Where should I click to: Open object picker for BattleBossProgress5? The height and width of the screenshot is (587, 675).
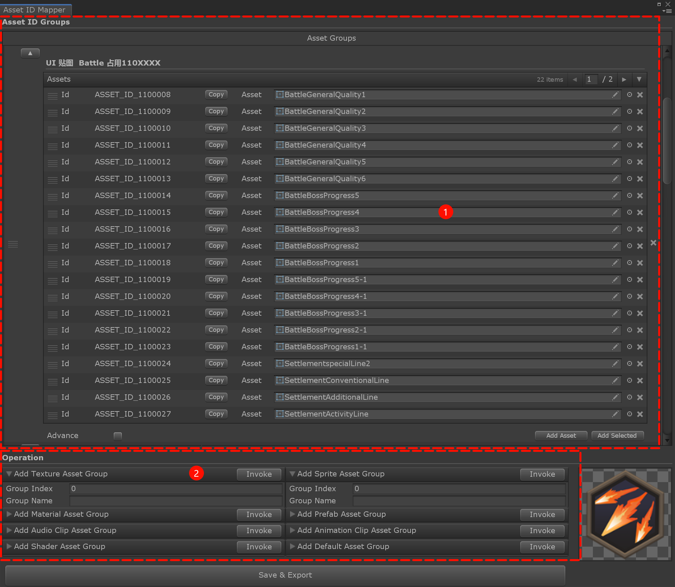click(629, 195)
